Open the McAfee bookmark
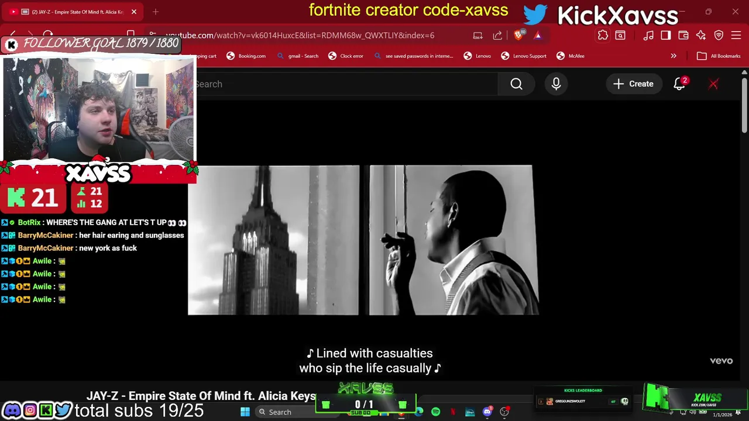This screenshot has height=421, width=749. coord(571,56)
